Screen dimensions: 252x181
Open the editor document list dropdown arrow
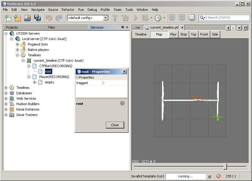tap(239, 28)
